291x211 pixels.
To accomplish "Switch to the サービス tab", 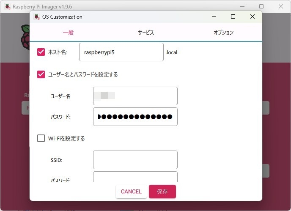I will pos(145,33).
